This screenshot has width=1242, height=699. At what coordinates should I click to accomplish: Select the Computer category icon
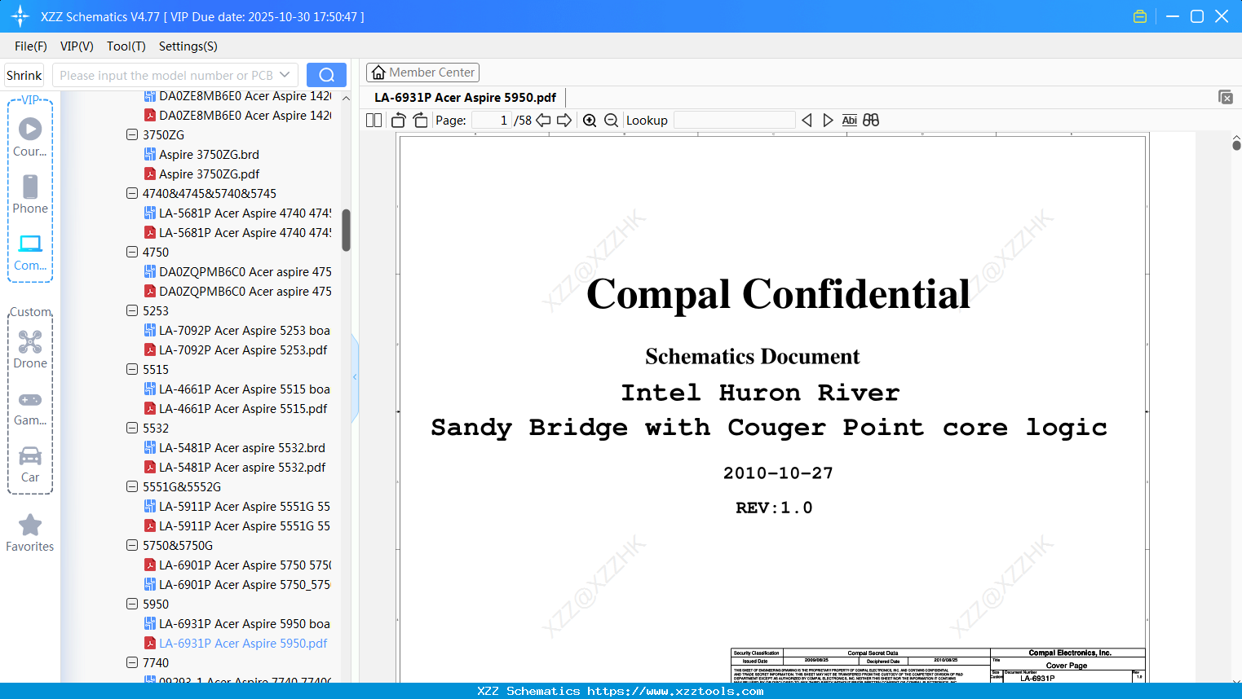[x=30, y=252]
